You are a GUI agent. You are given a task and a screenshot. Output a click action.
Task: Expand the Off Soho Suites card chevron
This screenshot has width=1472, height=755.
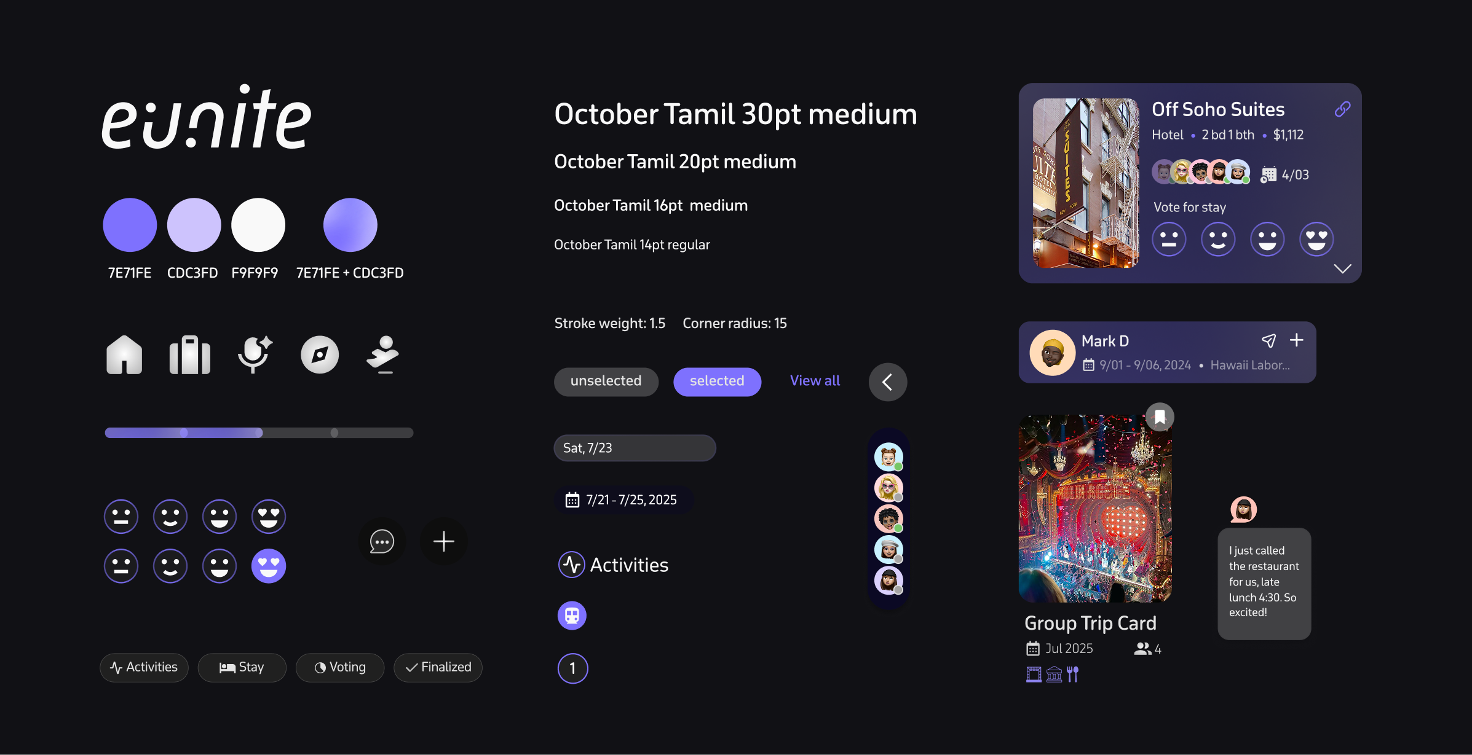click(x=1342, y=268)
